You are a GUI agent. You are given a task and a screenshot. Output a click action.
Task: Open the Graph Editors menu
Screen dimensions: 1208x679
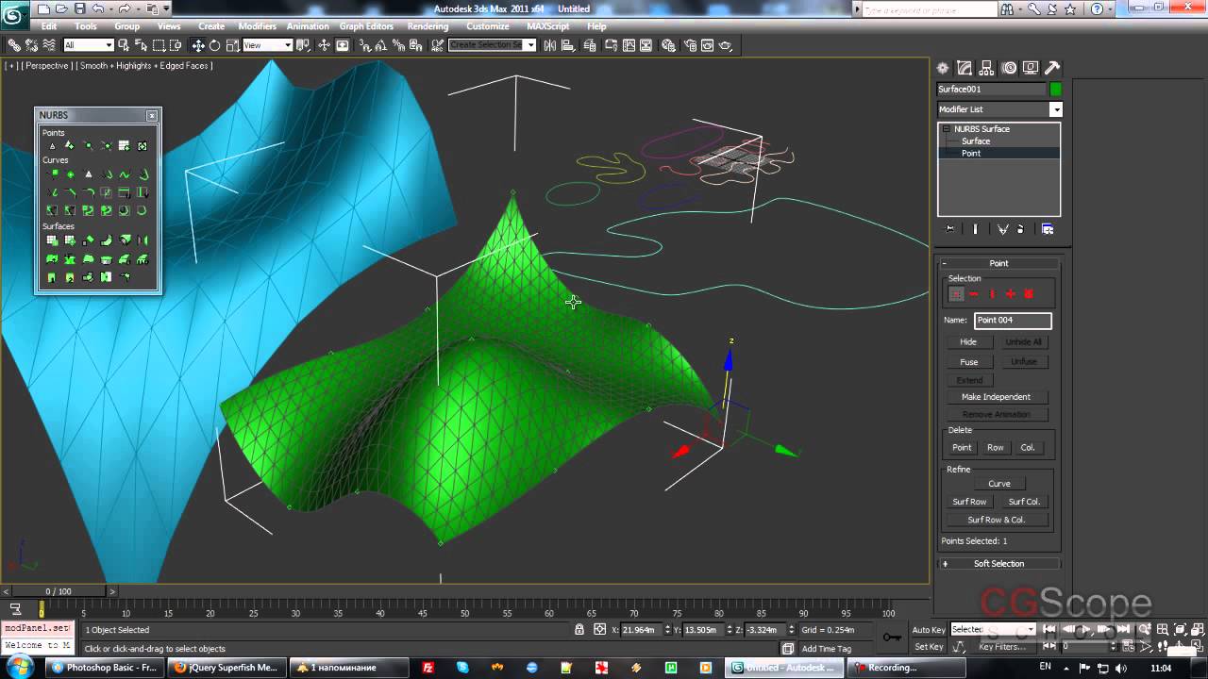pos(367,26)
